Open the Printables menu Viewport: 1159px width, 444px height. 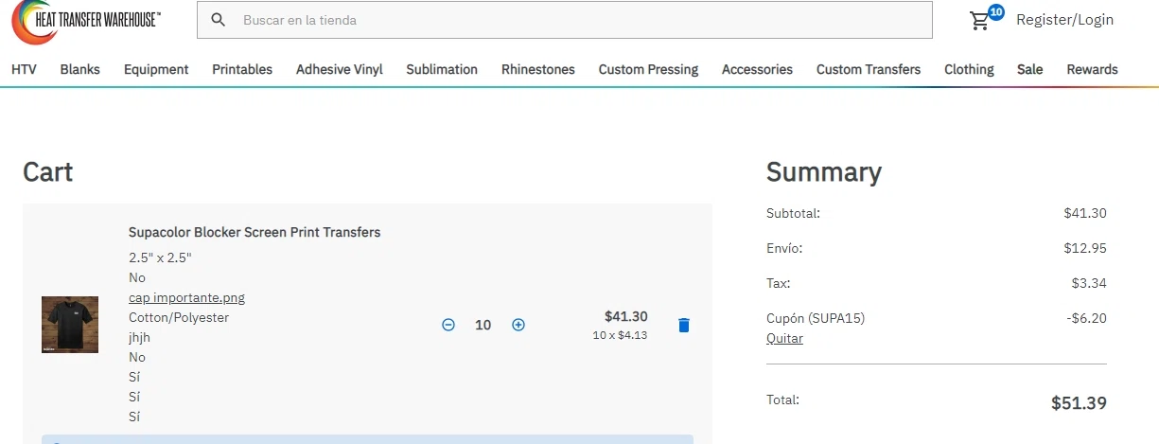242,69
